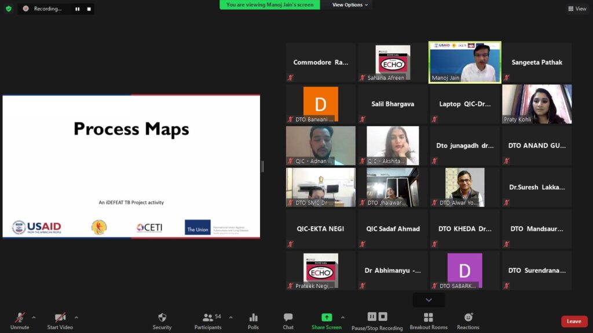Expand the audio options arrow beside Unmute
The height and width of the screenshot is (333, 593).
34,317
